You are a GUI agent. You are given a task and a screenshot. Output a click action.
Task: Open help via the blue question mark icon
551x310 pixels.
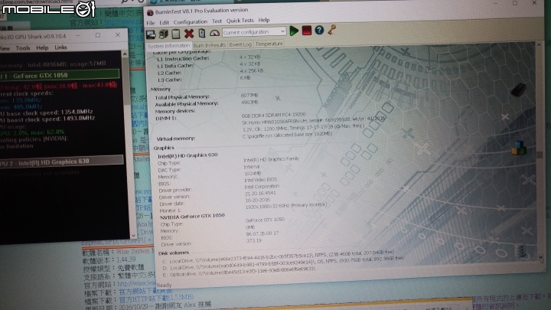pyautogui.click(x=319, y=30)
